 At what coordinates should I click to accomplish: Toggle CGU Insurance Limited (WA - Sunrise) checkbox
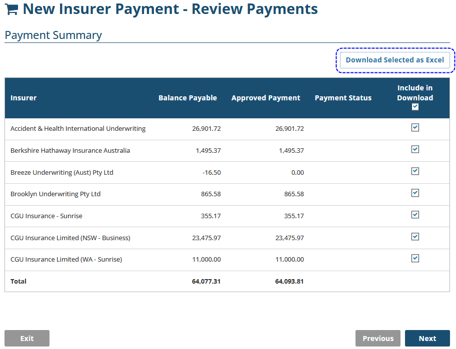[415, 258]
